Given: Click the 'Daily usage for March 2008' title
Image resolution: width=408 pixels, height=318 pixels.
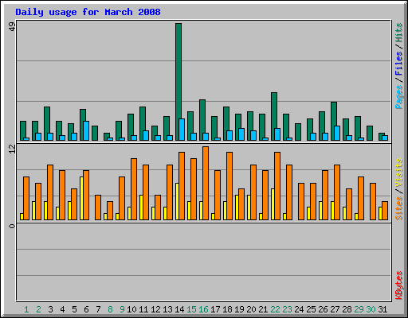Looking at the screenshot, I should [88, 12].
